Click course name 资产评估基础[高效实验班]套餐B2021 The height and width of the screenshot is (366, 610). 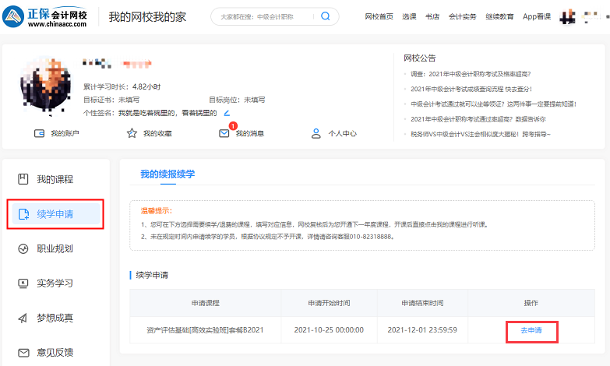pos(205,330)
